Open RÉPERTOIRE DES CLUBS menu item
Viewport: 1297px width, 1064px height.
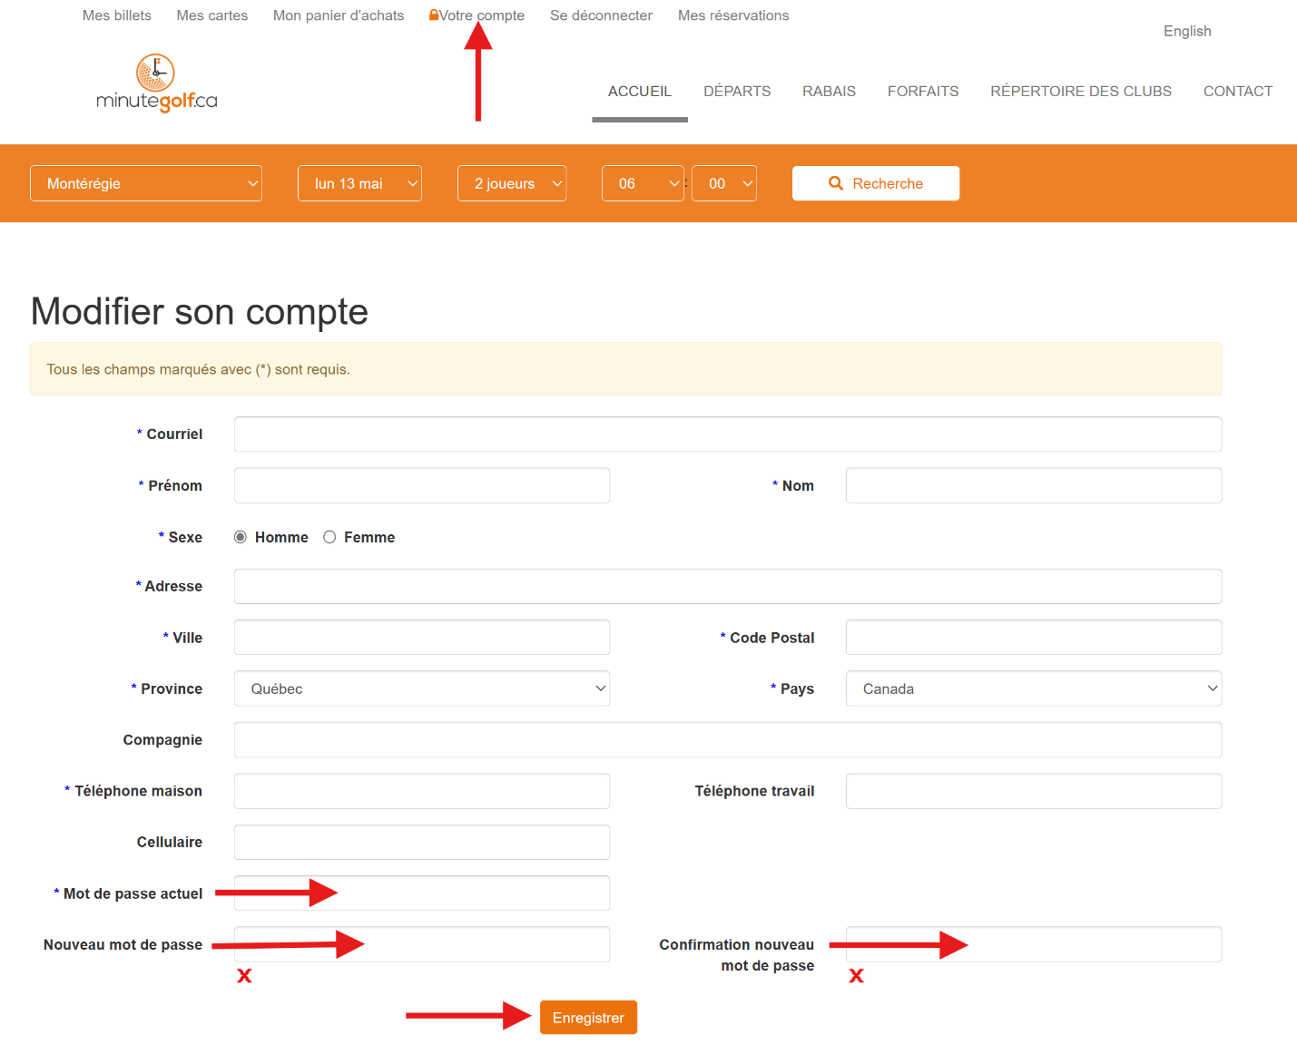1081,92
